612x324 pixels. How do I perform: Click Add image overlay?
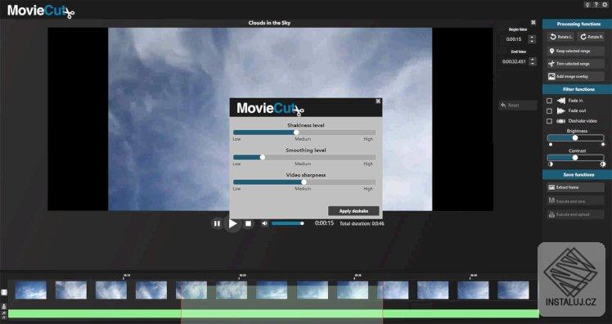pos(576,77)
